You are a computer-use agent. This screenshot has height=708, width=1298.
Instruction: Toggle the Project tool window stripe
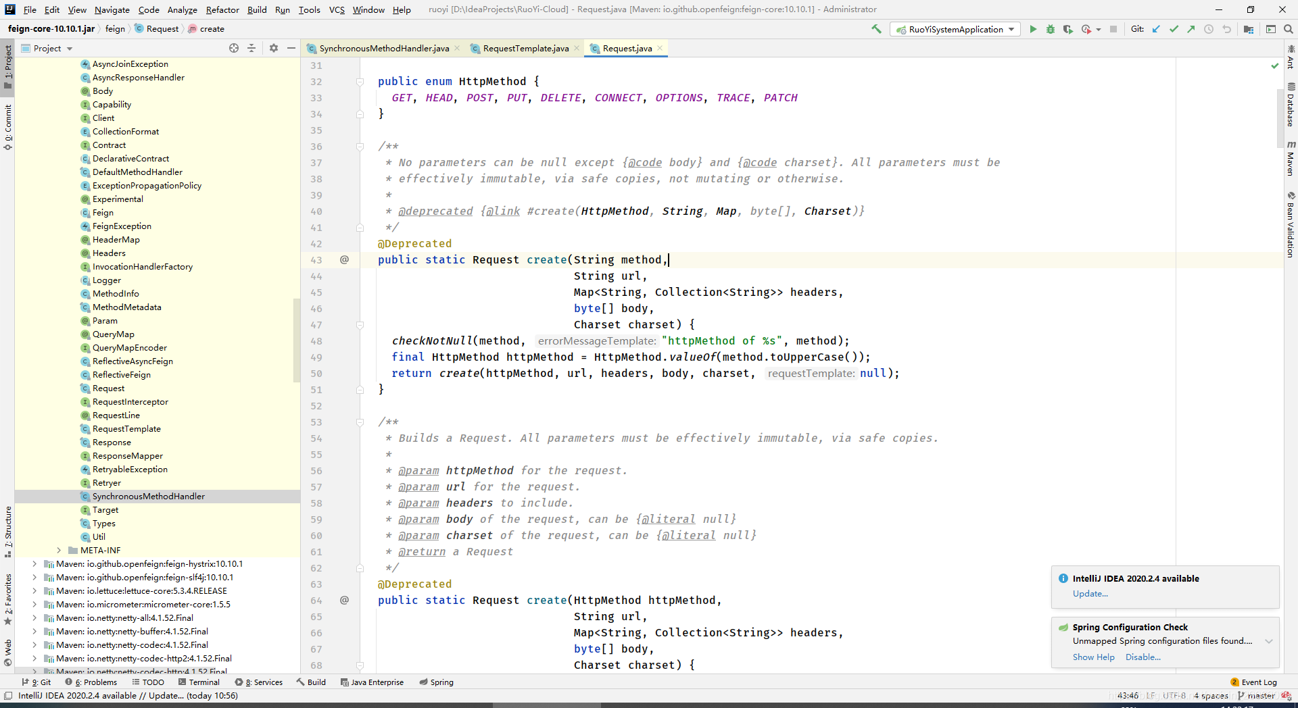[7, 66]
